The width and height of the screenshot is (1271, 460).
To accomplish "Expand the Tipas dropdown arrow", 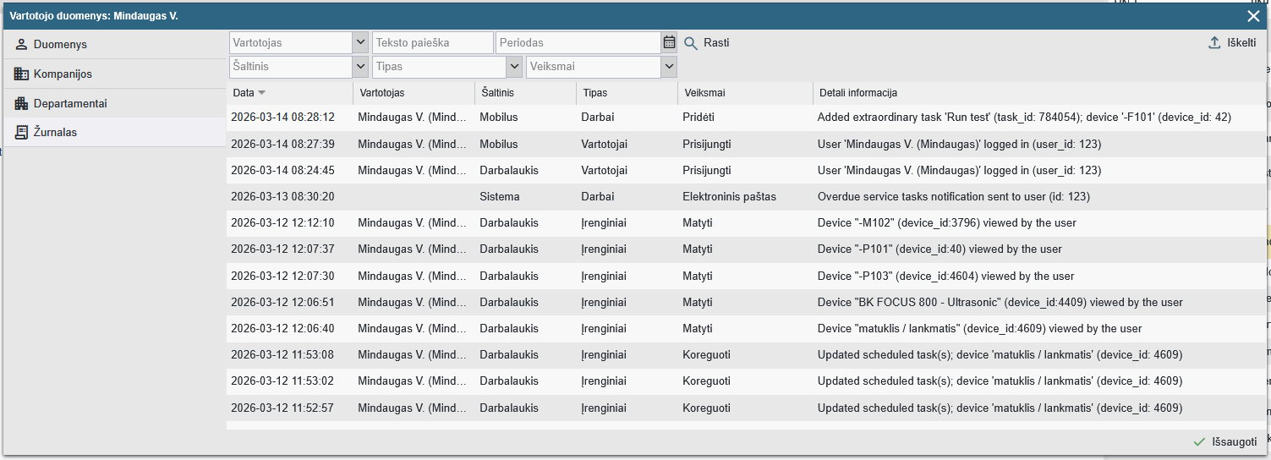I will (513, 66).
